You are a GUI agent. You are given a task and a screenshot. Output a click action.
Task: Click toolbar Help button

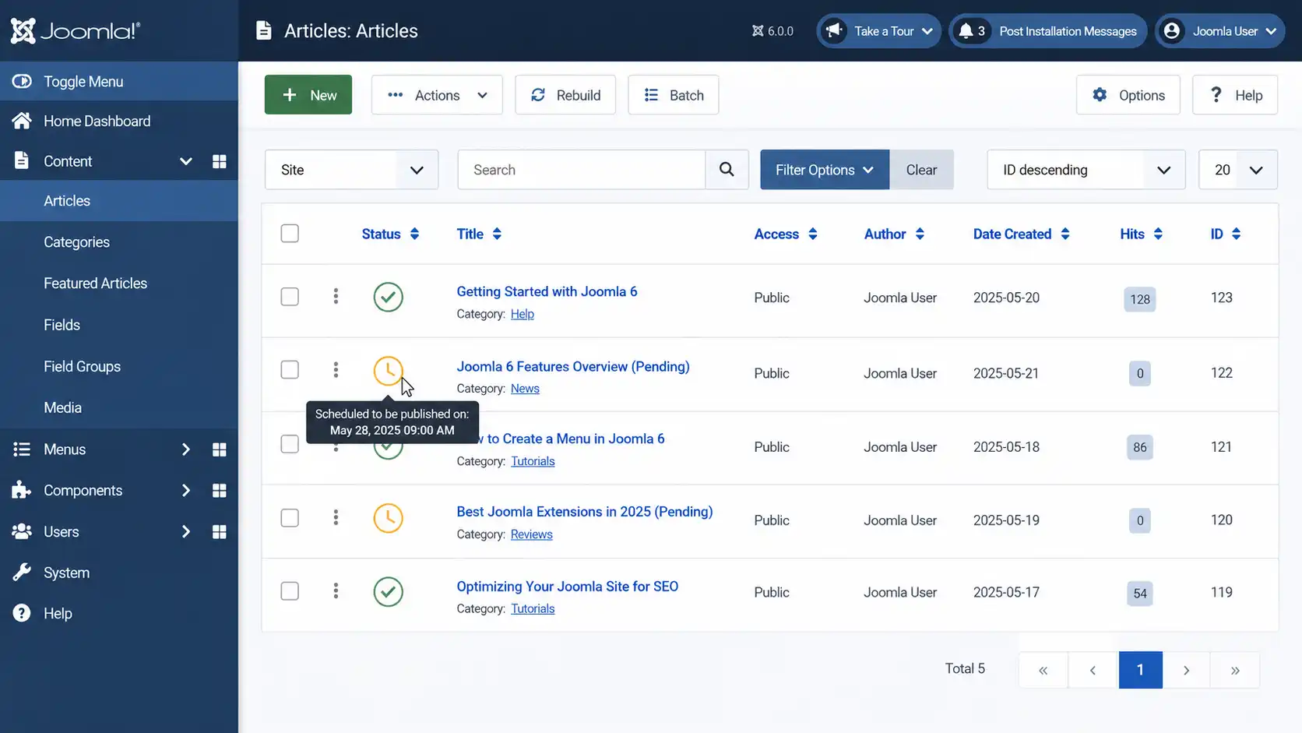tap(1235, 95)
